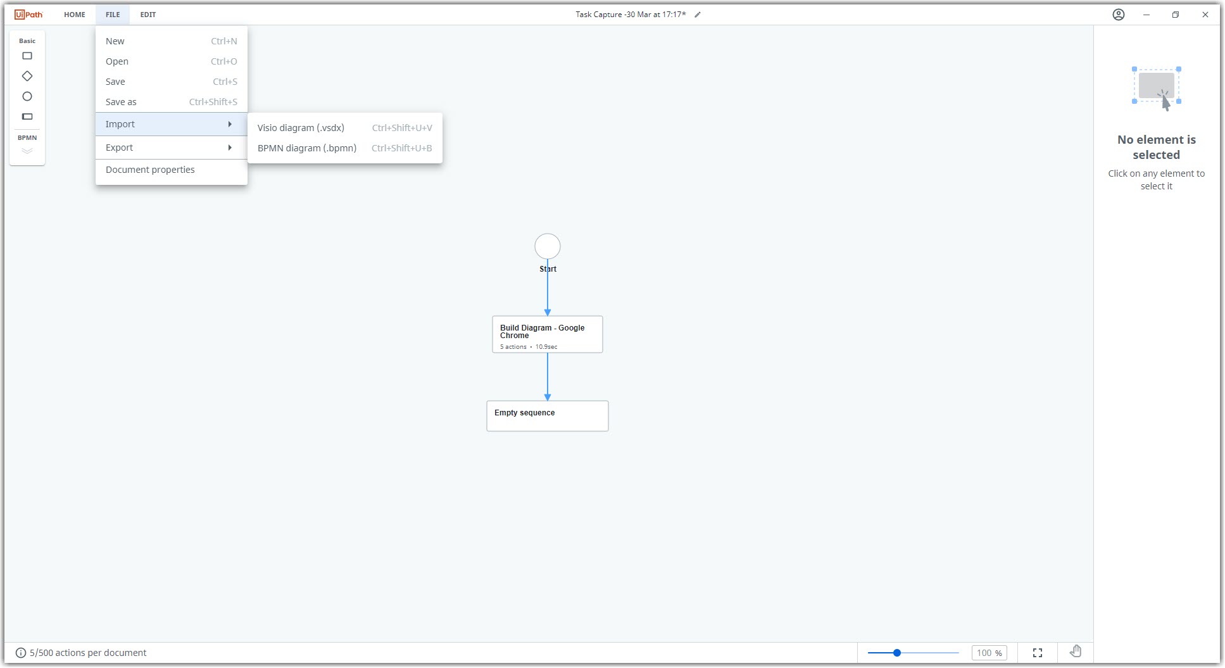This screenshot has height=668, width=1225.
Task: Open the user account icon
Action: 1118,14
